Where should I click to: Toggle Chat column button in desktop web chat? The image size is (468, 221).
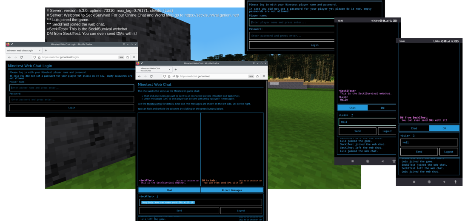(x=169, y=190)
